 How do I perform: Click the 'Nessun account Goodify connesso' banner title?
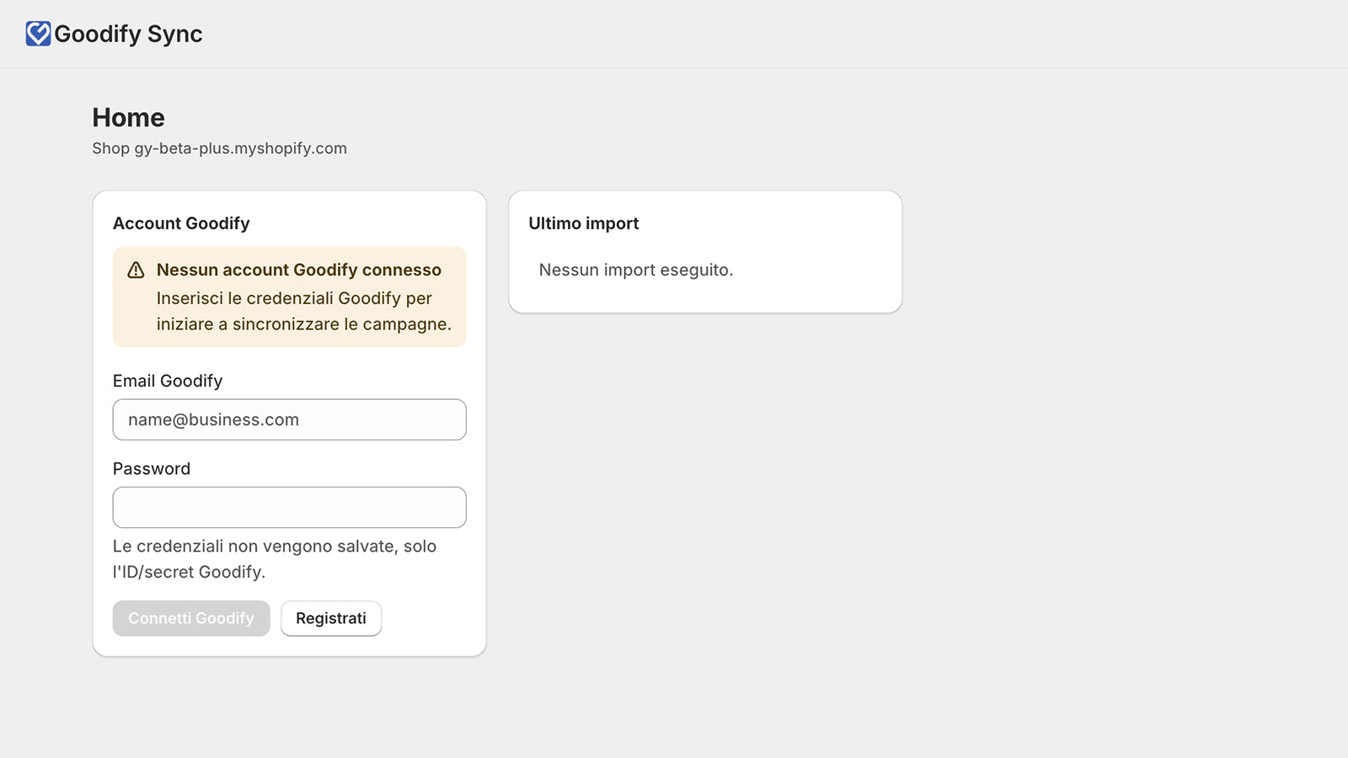pyautogui.click(x=299, y=270)
